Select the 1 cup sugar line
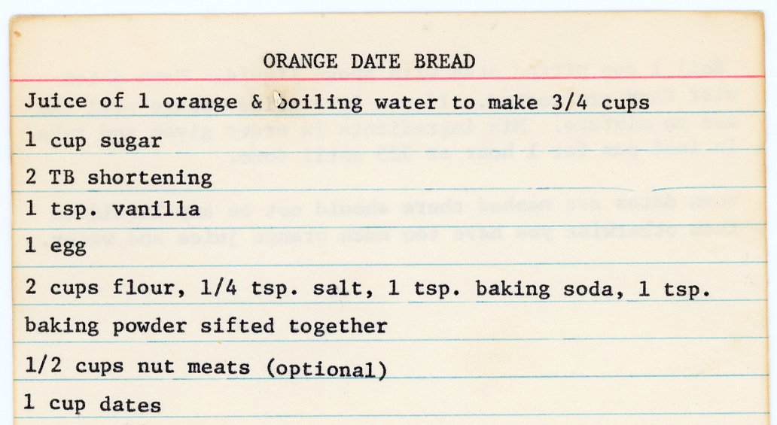The image size is (777, 425). click(x=93, y=141)
